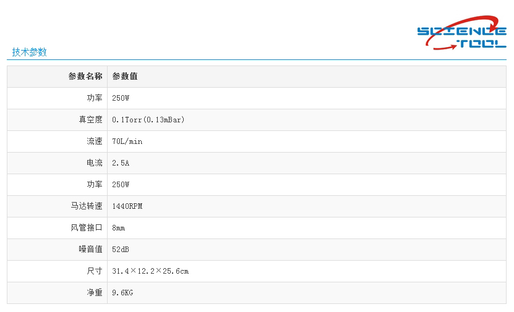This screenshot has height=312, width=514.
Task: Click the 70L/min flow rate value
Action: click(x=127, y=141)
